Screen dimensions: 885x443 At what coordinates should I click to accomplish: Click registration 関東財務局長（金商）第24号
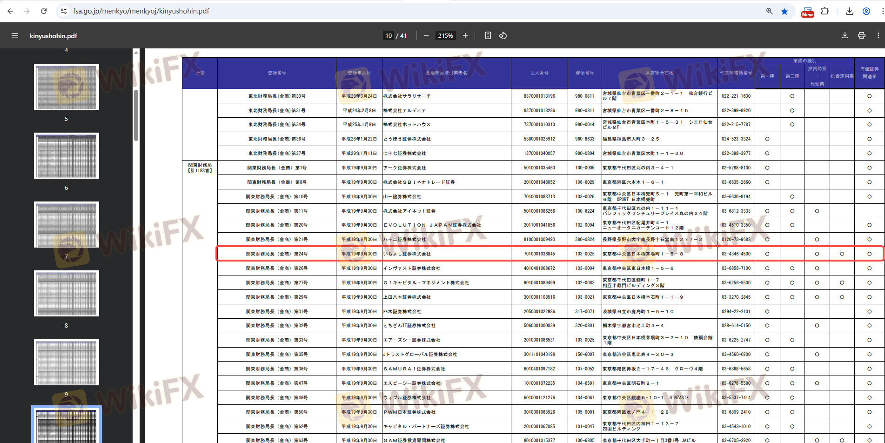coord(277,254)
